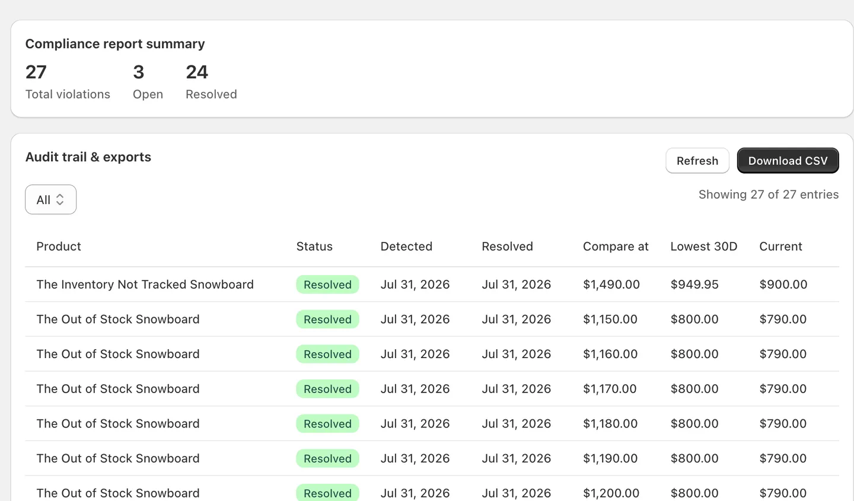This screenshot has width=854, height=501.
Task: Select the $900.00 current price
Action: click(x=783, y=285)
